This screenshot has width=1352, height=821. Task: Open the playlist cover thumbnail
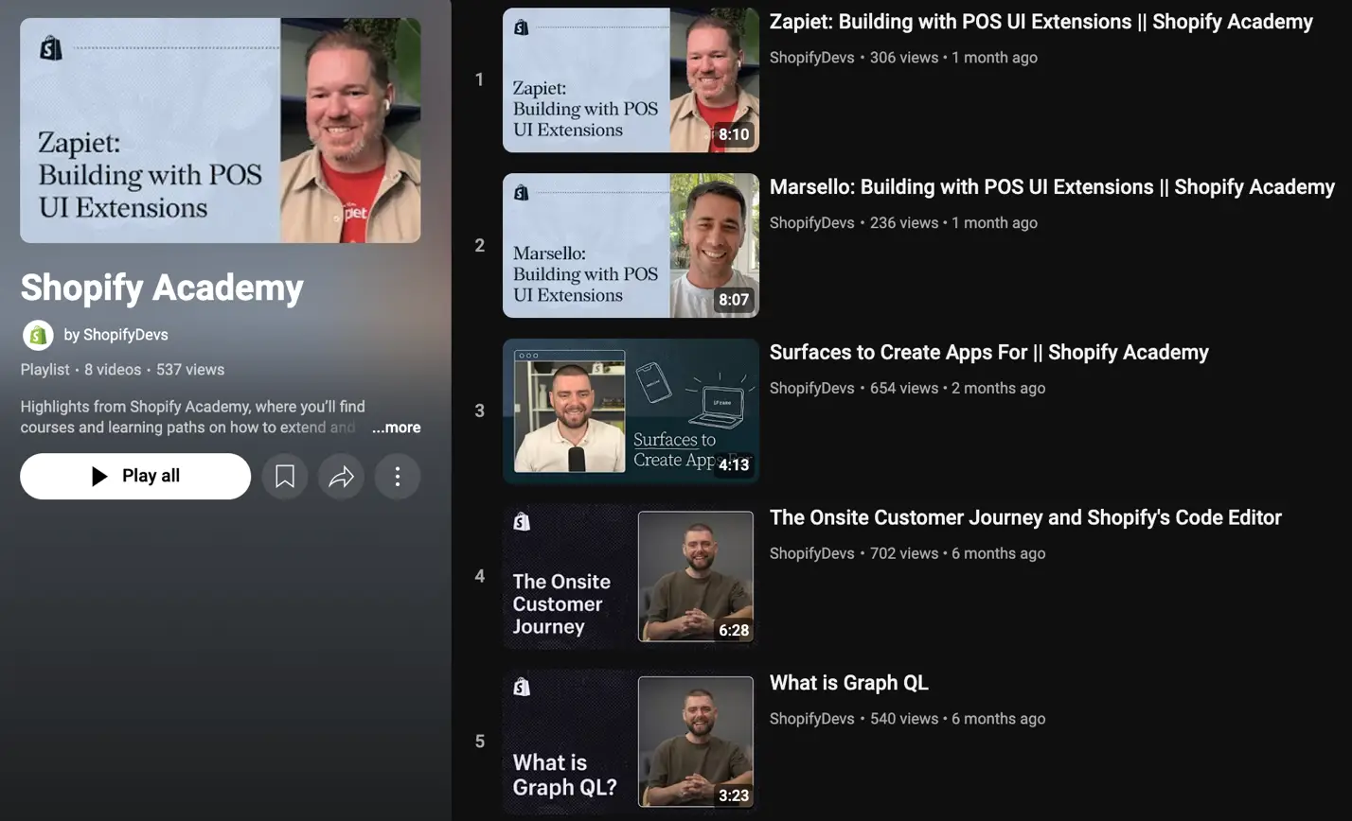[x=221, y=131]
